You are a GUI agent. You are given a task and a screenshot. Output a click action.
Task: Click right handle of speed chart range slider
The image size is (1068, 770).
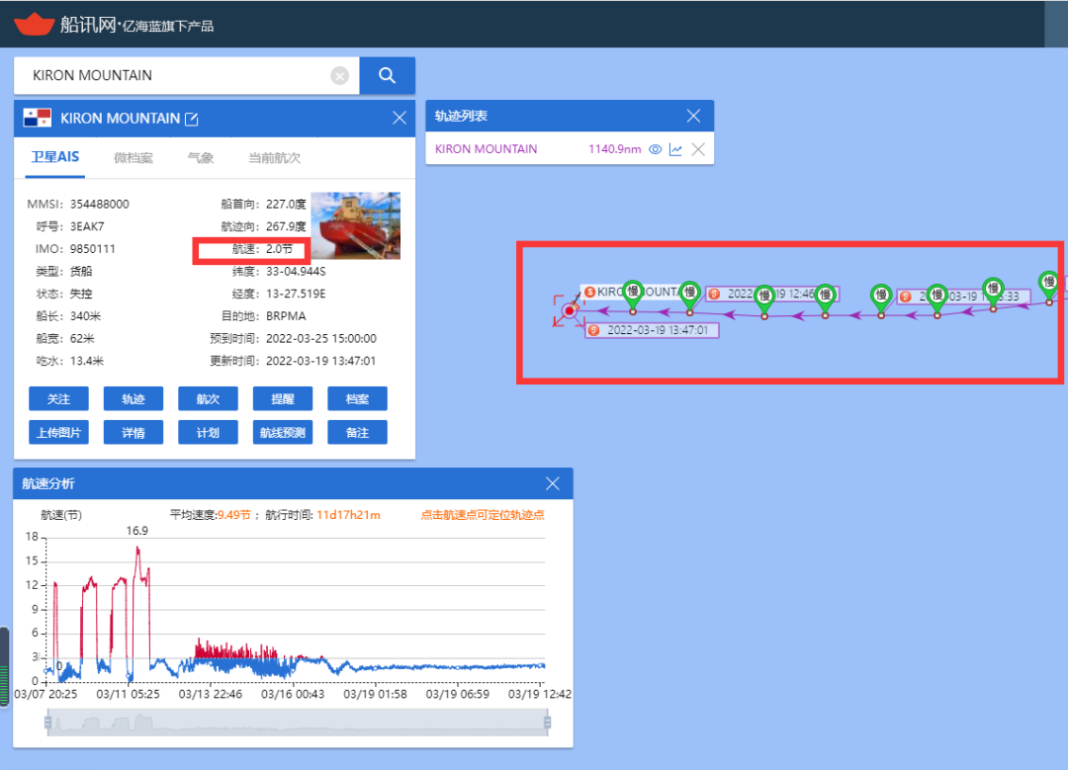(x=547, y=724)
